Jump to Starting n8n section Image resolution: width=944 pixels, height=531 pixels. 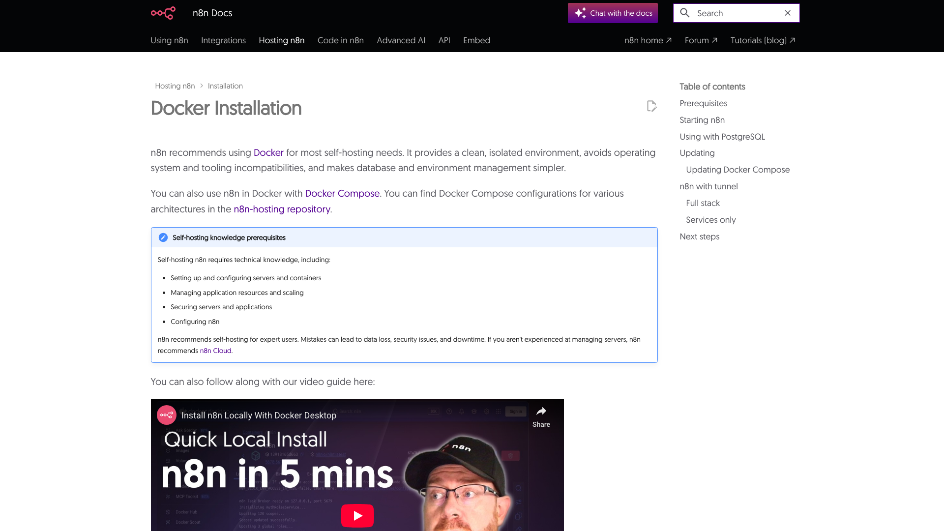pyautogui.click(x=702, y=120)
